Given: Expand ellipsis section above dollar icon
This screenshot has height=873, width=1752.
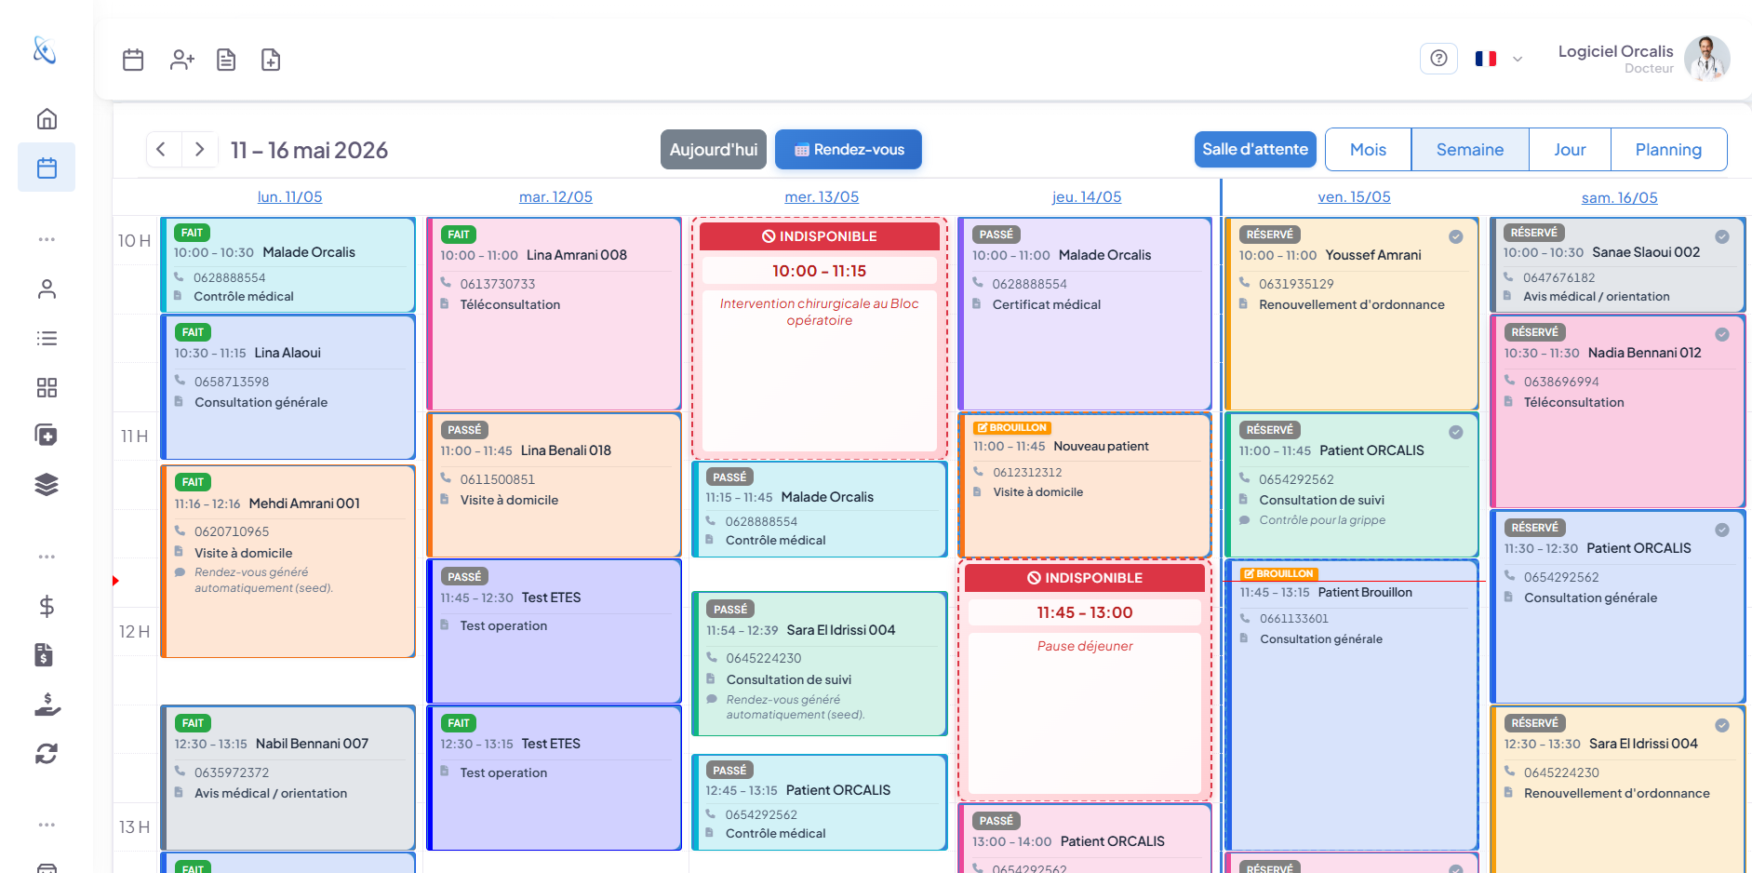Looking at the screenshot, I should (x=47, y=557).
